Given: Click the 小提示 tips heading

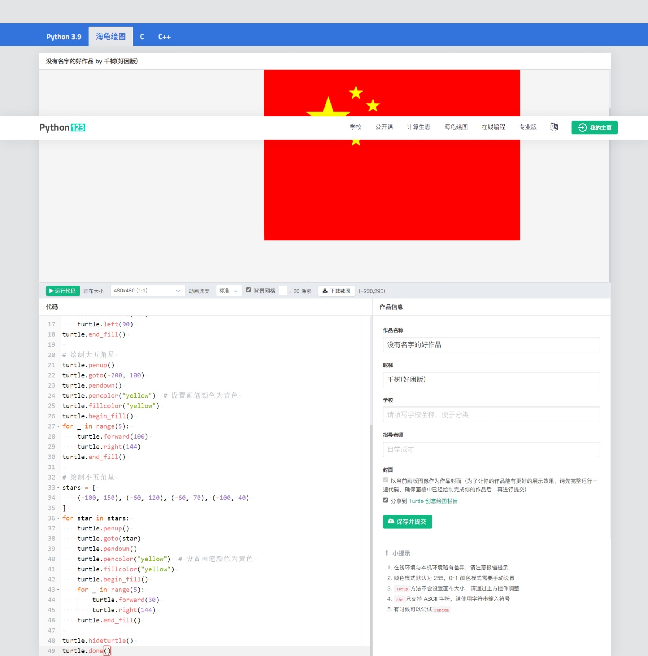Looking at the screenshot, I should (x=401, y=553).
